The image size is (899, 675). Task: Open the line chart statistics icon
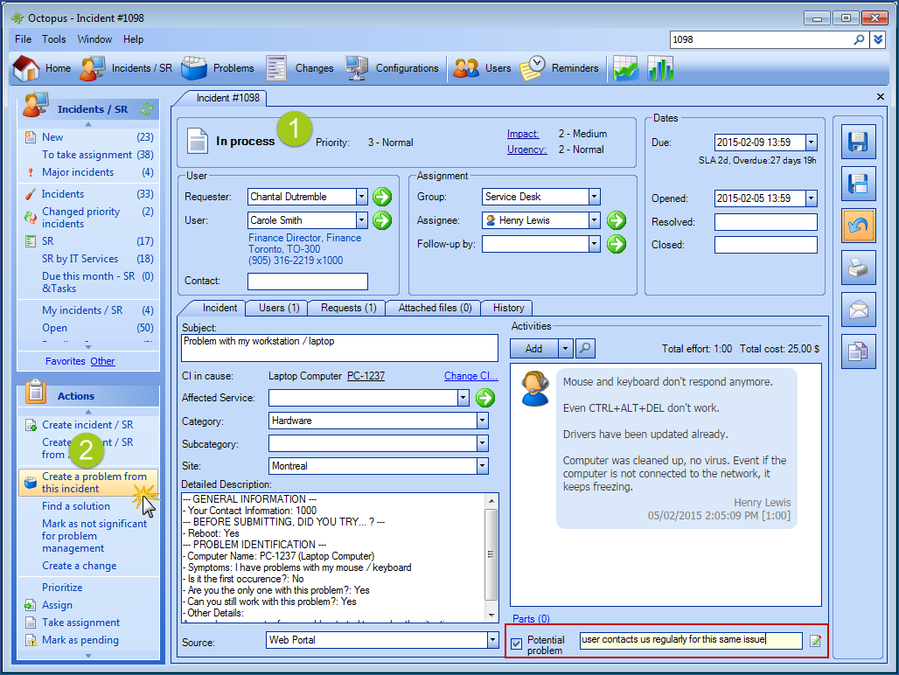[x=625, y=68]
